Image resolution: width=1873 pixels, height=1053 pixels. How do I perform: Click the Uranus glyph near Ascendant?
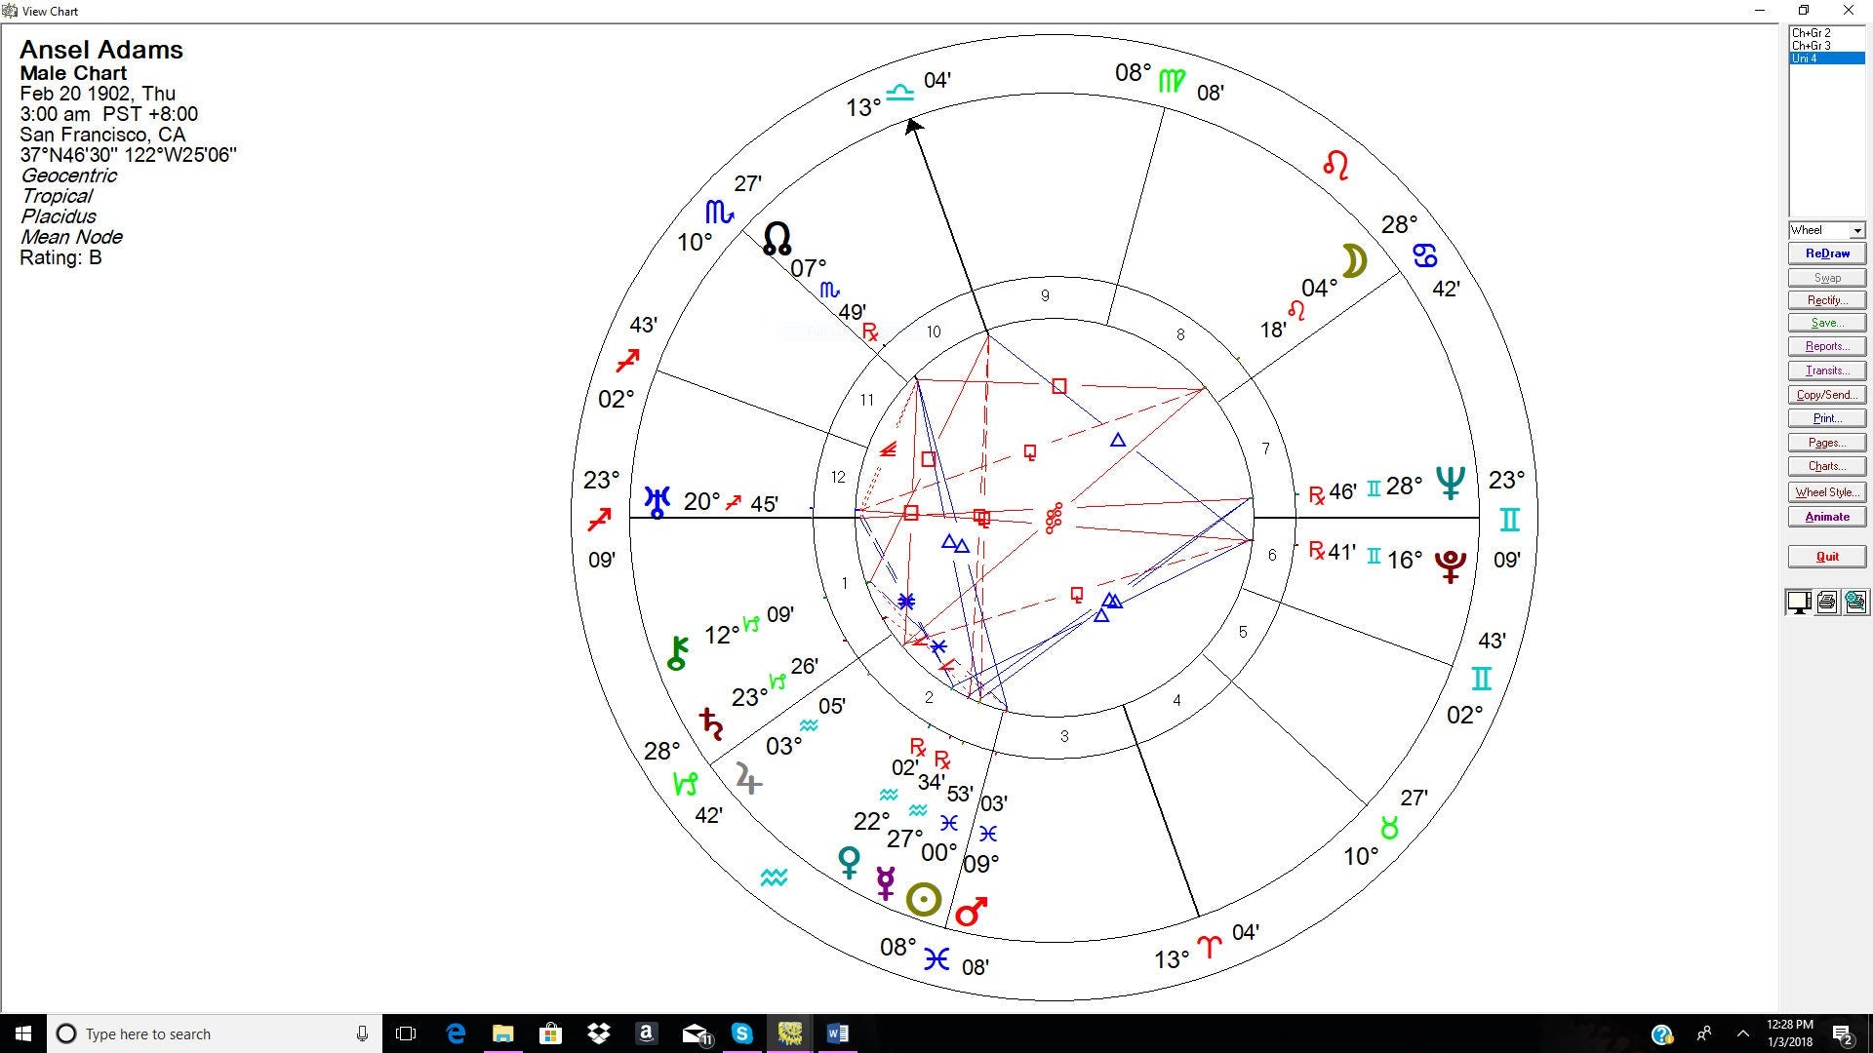(658, 502)
